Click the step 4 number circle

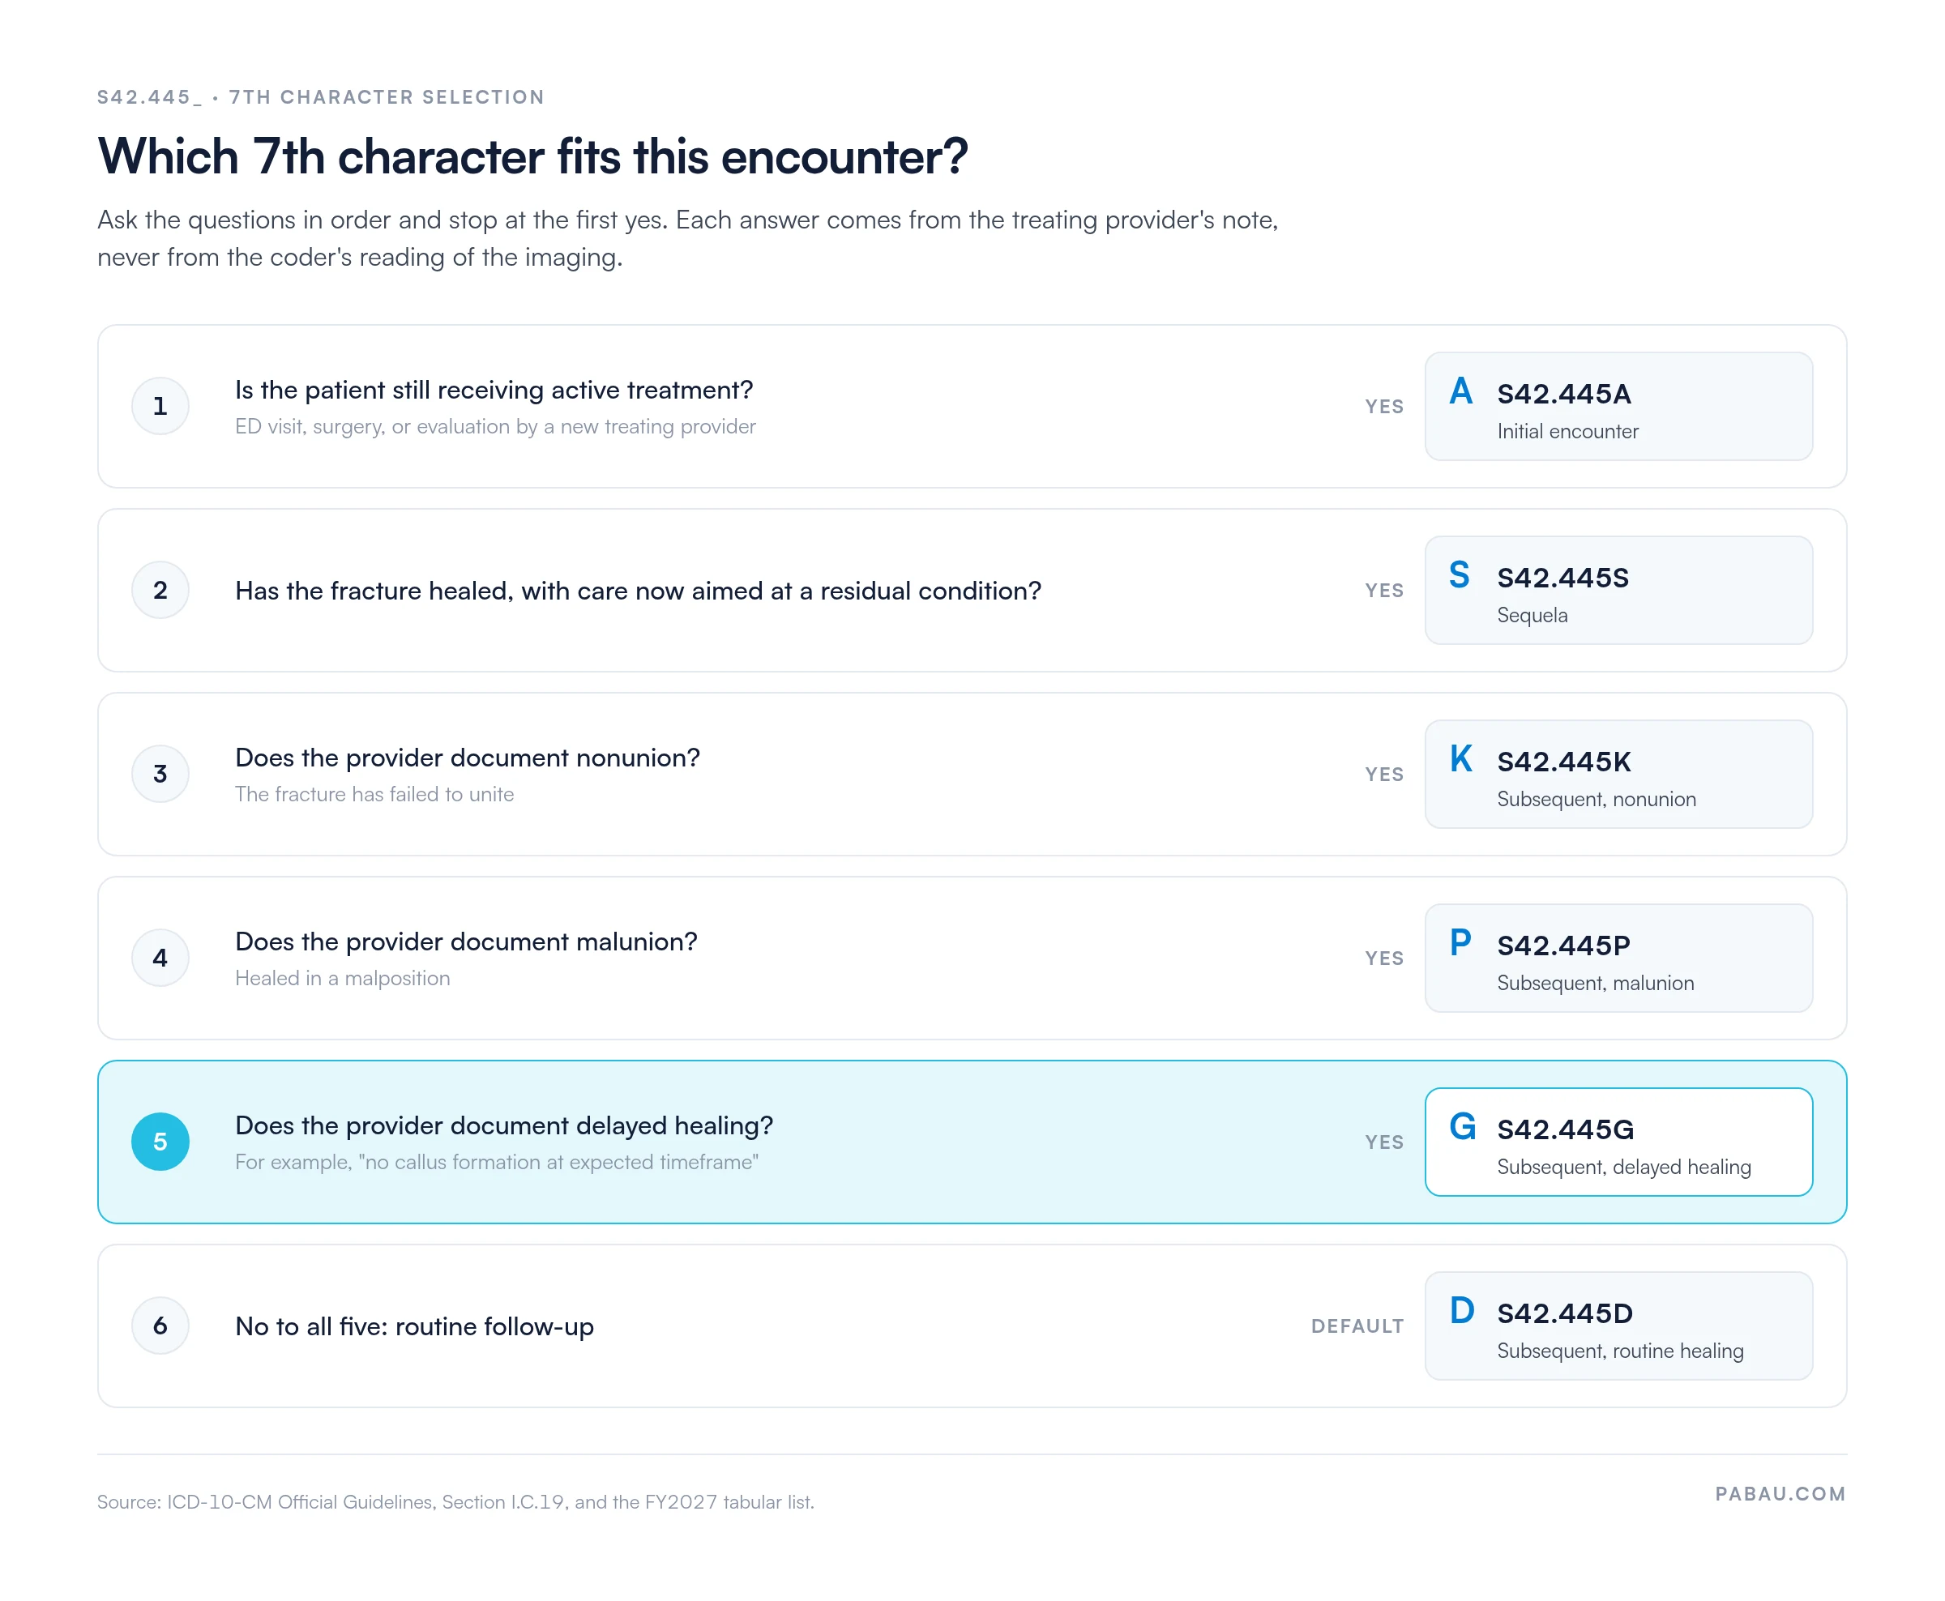pyautogui.click(x=160, y=958)
